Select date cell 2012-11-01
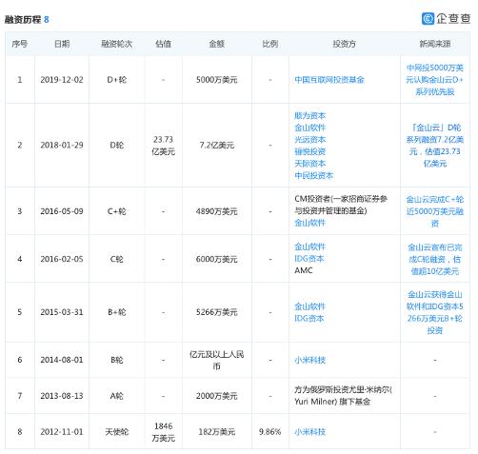478x454 pixels. [x=62, y=432]
